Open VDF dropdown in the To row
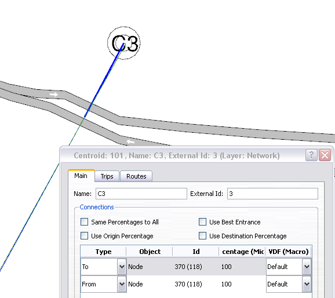The width and height of the screenshot is (335, 298). point(307,267)
